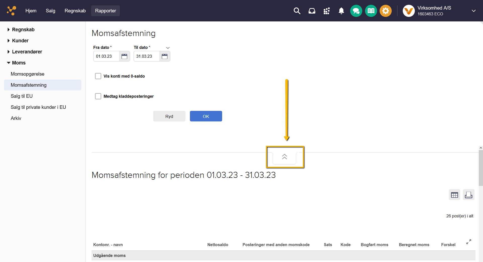Select Momsopgørelse in the sidebar

(27, 74)
